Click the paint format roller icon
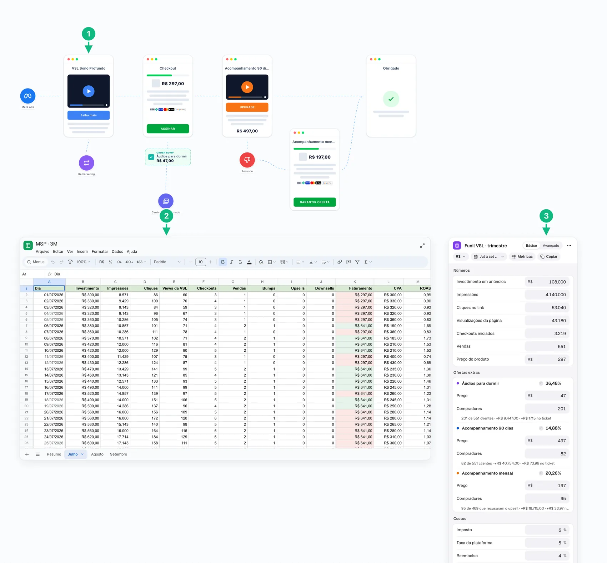 pyautogui.click(x=70, y=262)
